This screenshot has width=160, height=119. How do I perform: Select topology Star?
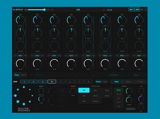(84, 96)
